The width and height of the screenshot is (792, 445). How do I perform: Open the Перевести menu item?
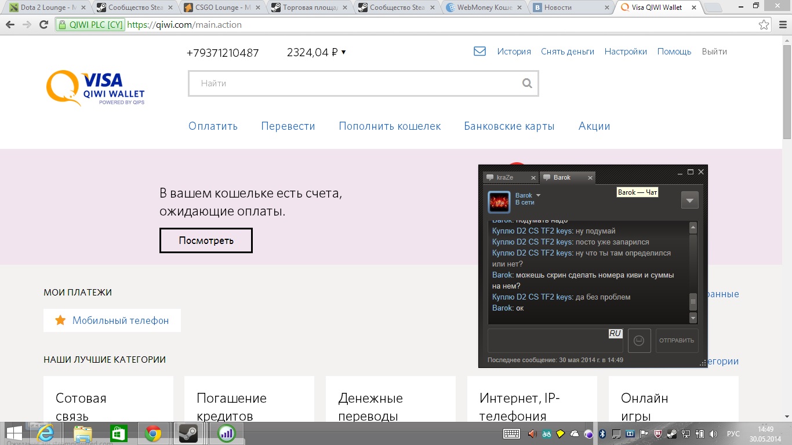(288, 126)
